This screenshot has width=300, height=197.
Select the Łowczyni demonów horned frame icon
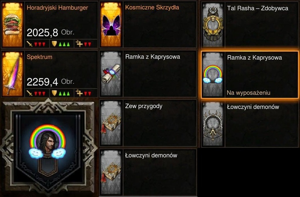pyautogui.click(x=213, y=124)
